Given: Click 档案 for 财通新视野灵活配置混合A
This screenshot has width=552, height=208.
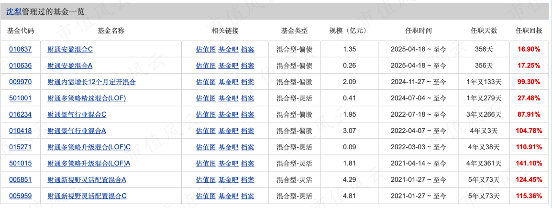Looking at the screenshot, I should [x=247, y=180].
